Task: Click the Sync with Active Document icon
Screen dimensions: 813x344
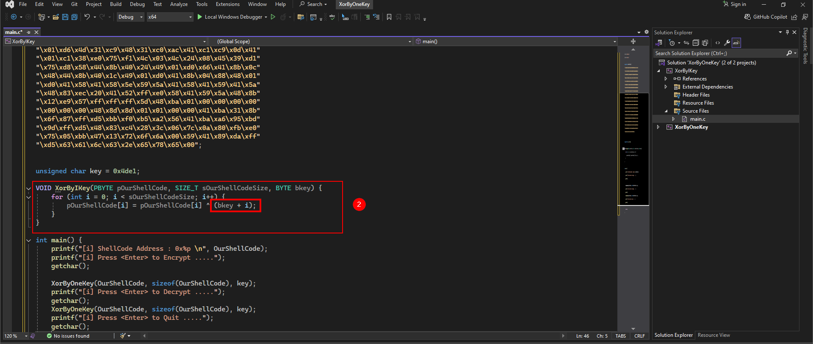Action: click(x=686, y=43)
